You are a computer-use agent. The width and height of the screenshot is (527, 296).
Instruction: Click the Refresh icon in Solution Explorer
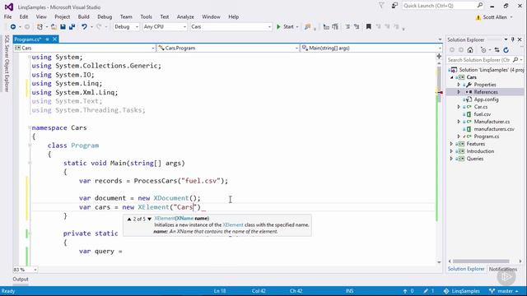(506, 50)
